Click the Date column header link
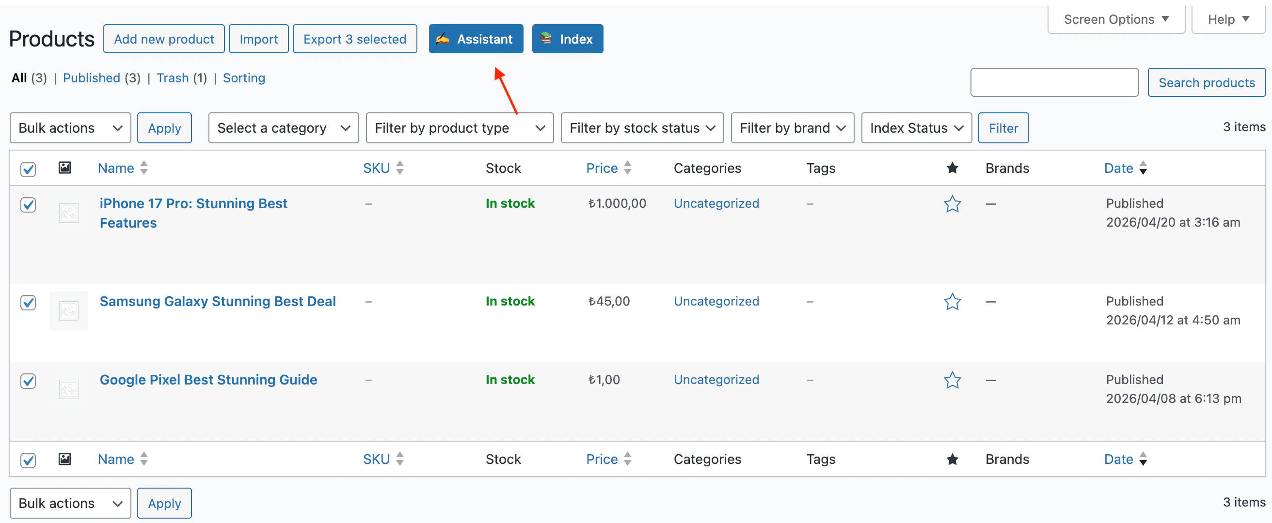 (x=1118, y=168)
